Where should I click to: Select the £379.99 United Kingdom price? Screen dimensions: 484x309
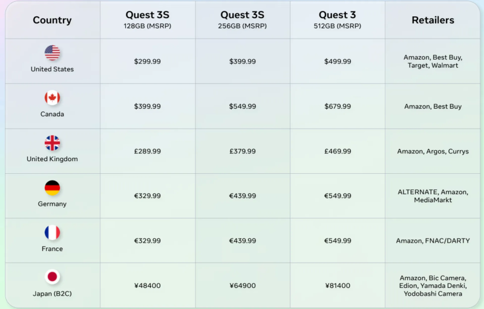[242, 151]
